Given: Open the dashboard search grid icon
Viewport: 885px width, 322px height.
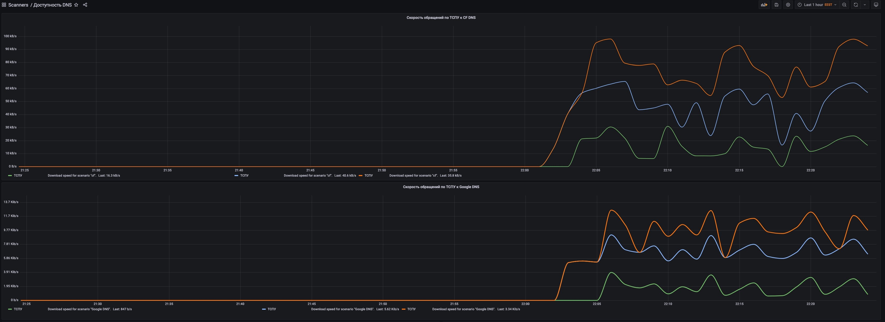Looking at the screenshot, I should 4,5.
